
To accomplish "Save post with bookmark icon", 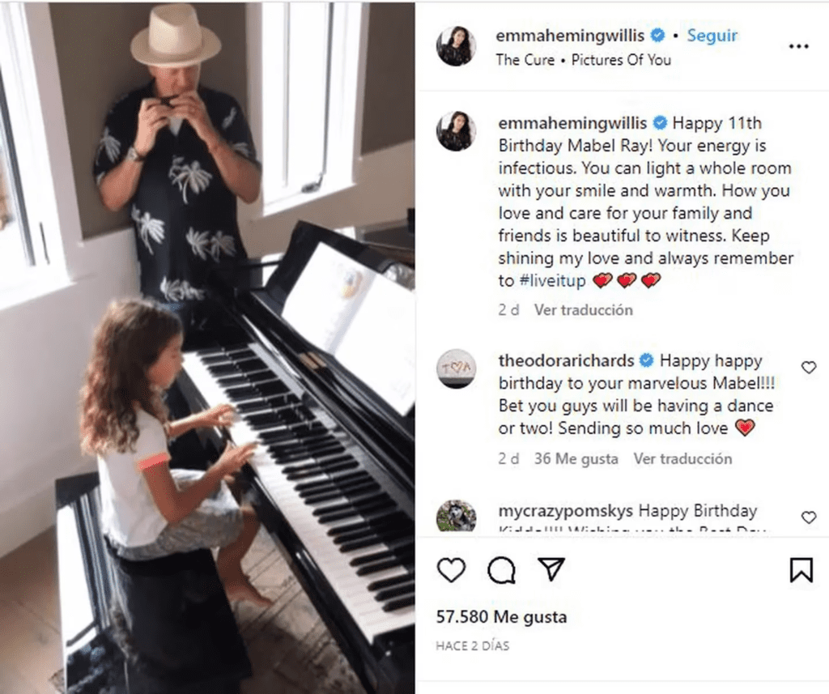I will (x=801, y=569).
